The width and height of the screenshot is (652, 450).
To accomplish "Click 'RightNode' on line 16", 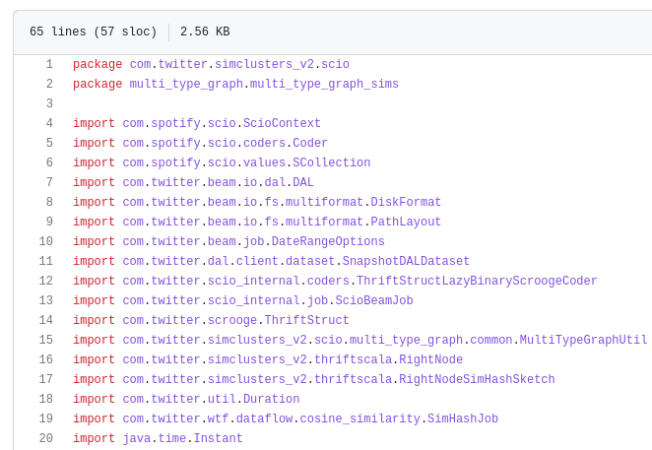I will click(430, 359).
